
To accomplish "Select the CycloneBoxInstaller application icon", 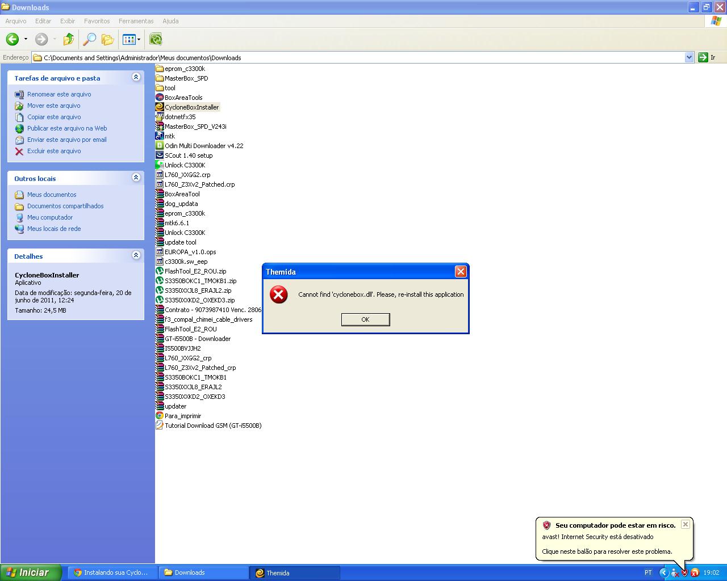I will (160, 107).
